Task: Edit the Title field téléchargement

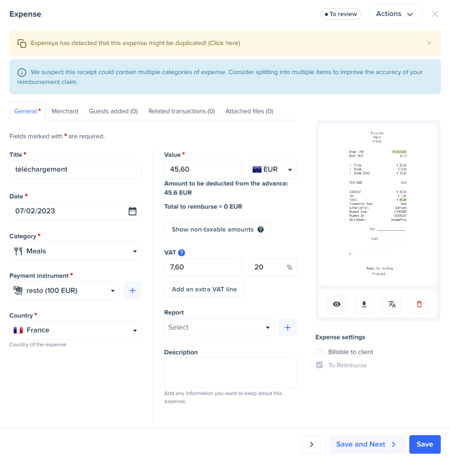Action: tap(76, 169)
